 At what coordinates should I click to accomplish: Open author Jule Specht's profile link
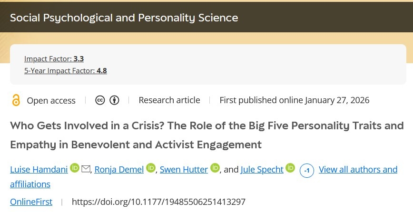tap(262, 169)
